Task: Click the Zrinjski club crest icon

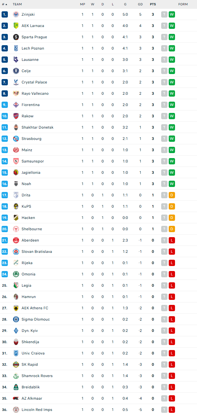Action: click(x=16, y=14)
